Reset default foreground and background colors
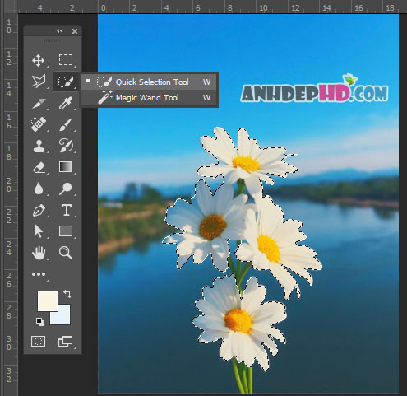407x396 pixels. 40,321
